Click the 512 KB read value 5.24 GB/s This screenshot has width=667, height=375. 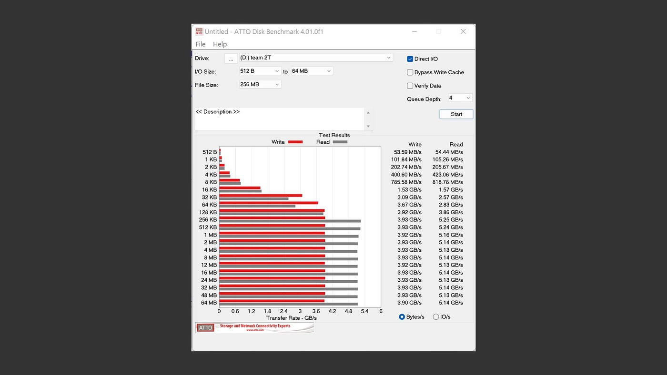pos(451,227)
